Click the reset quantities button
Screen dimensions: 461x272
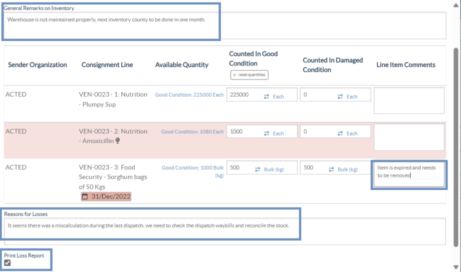coord(250,75)
